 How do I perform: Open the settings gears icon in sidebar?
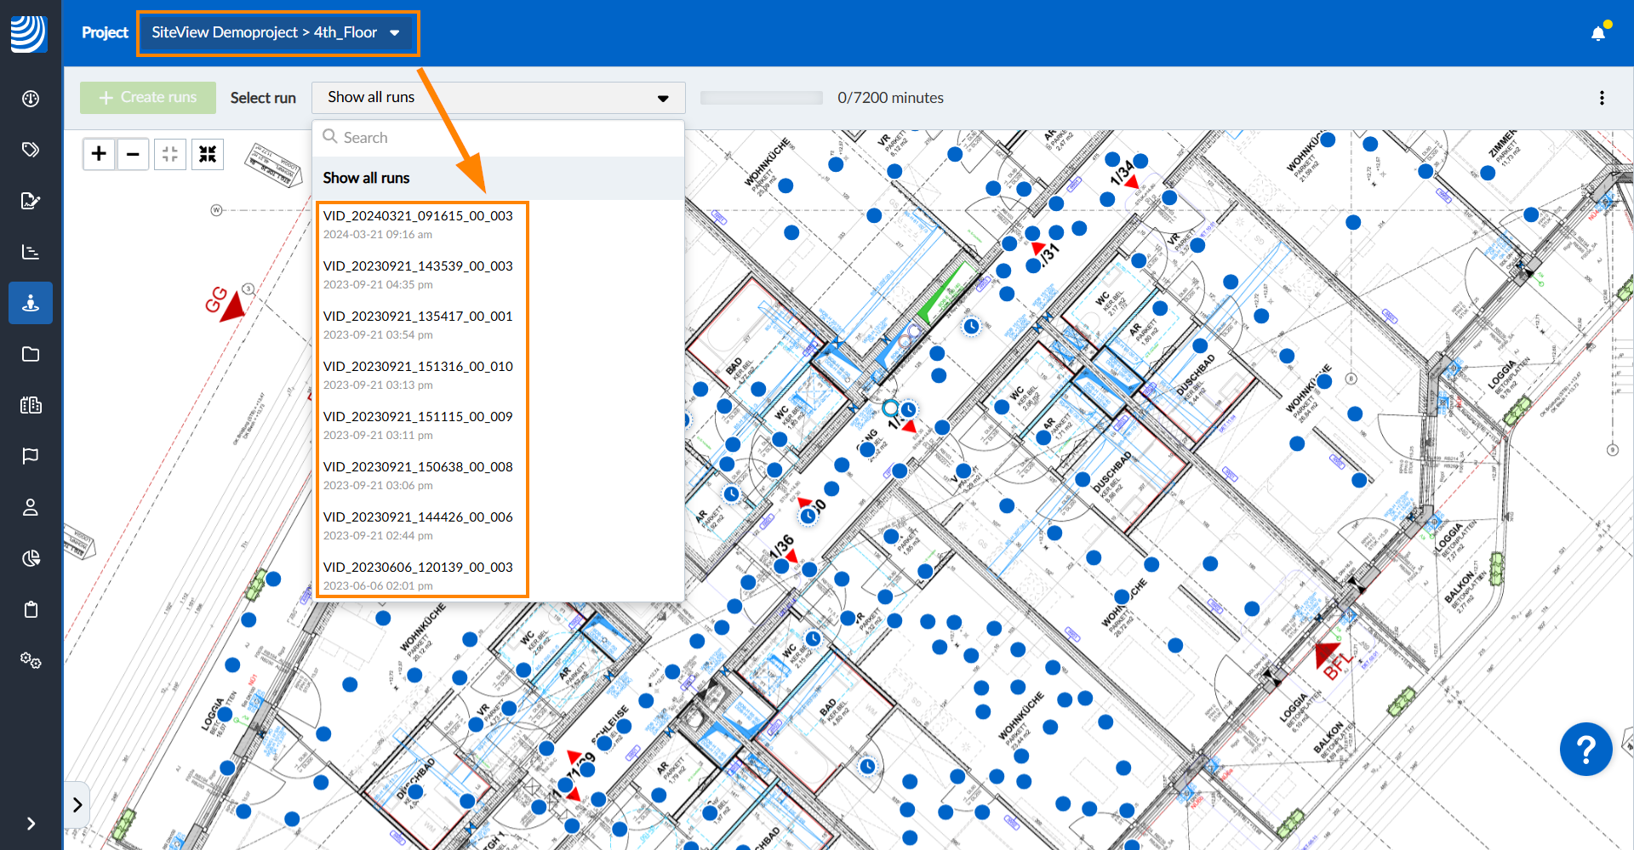[31, 660]
